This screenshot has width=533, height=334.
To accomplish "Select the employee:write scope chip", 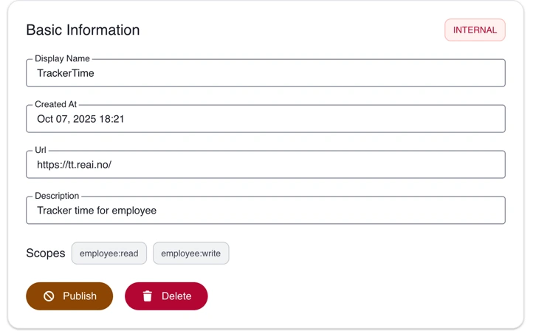I will [191, 253].
